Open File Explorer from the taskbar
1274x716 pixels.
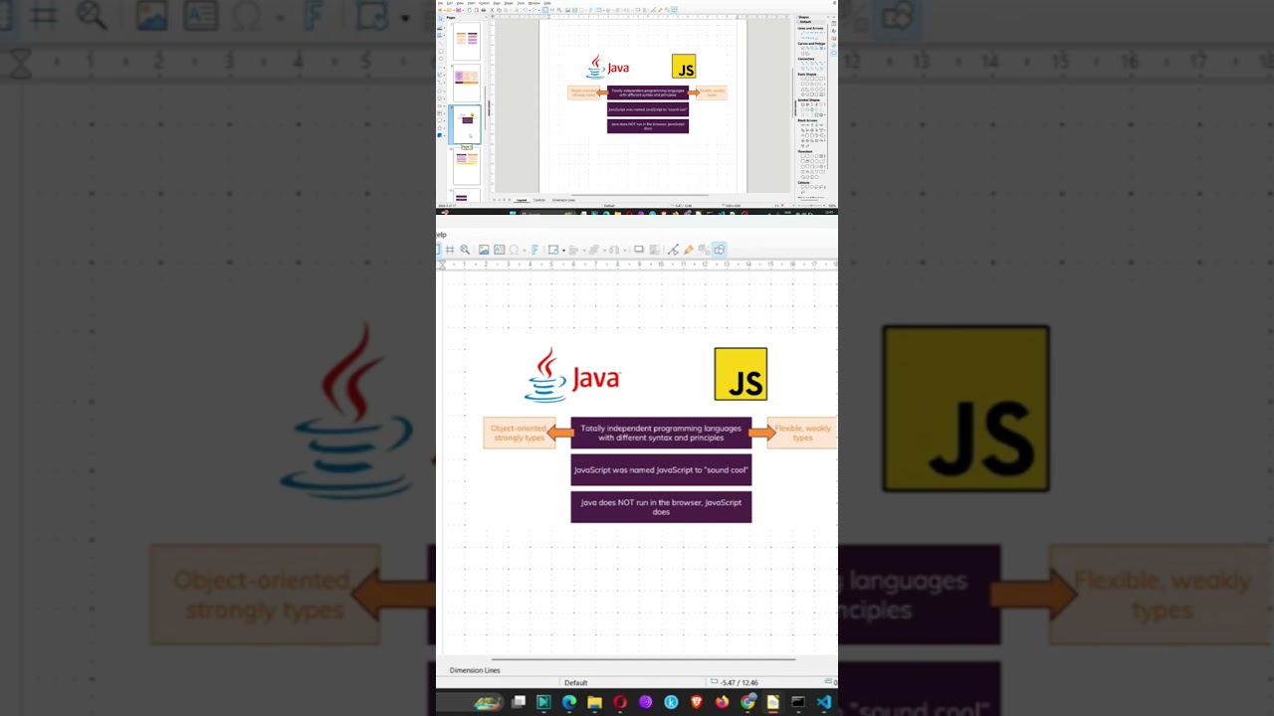(x=594, y=702)
